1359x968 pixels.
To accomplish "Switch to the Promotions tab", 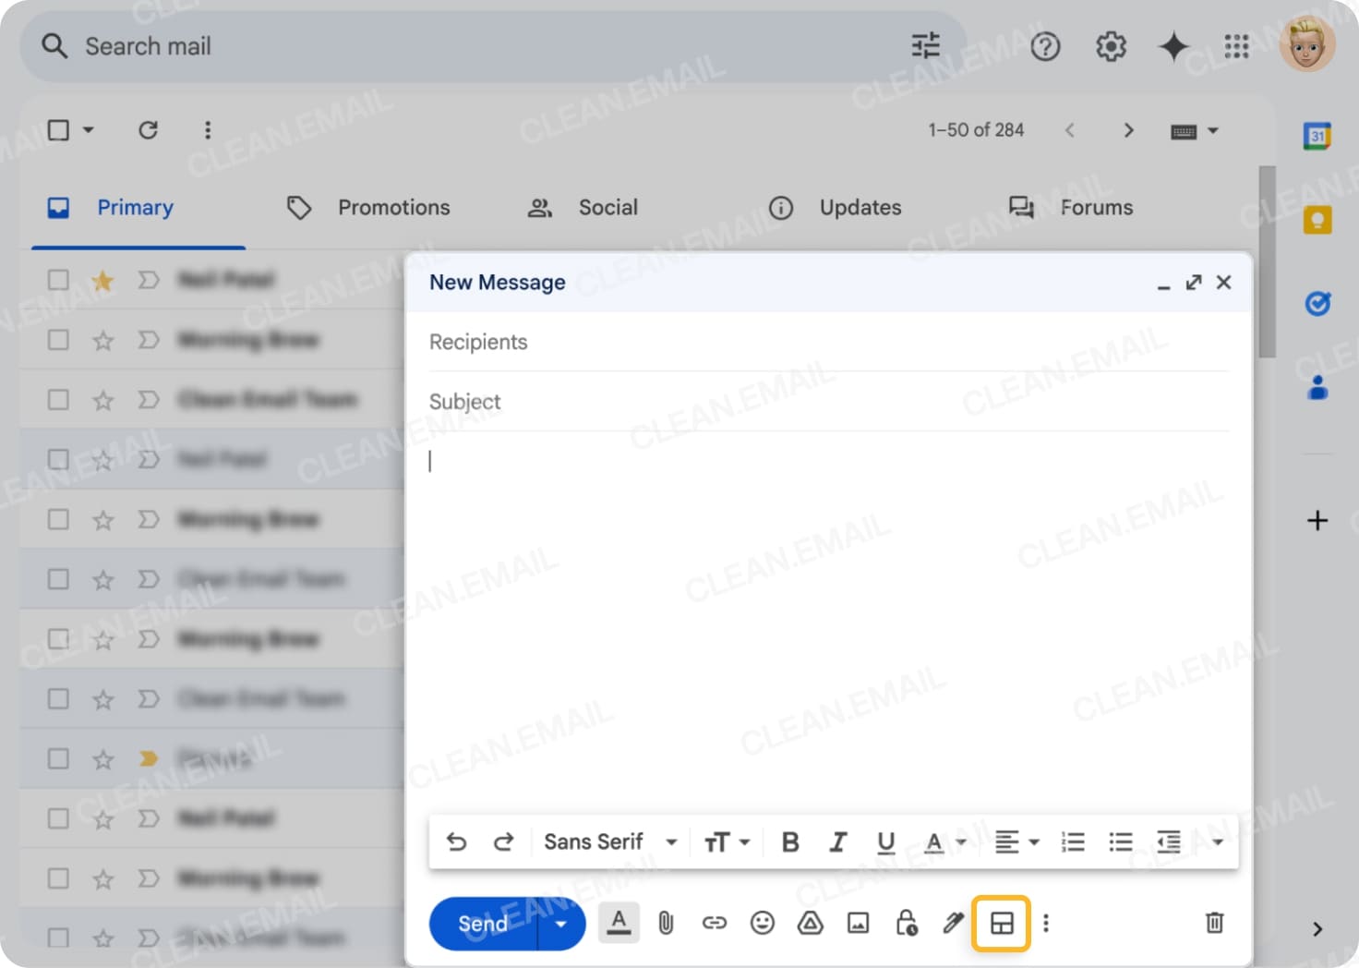I will click(x=393, y=207).
